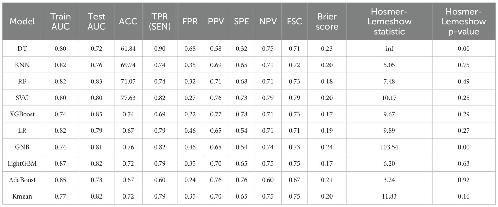Select the XGBoost row label
The height and width of the screenshot is (207, 498).
coord(22,114)
